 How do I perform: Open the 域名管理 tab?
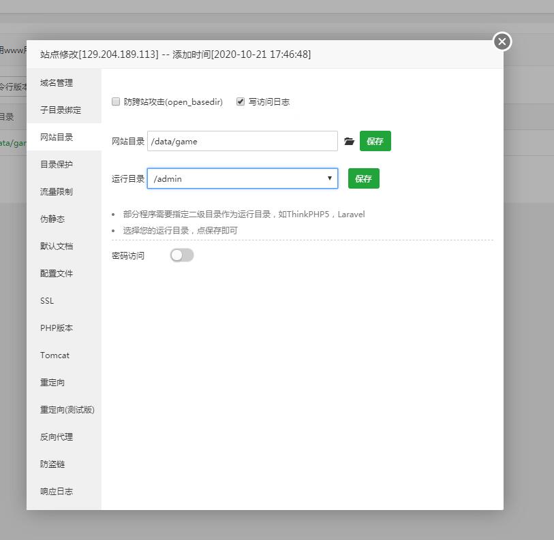(57, 83)
